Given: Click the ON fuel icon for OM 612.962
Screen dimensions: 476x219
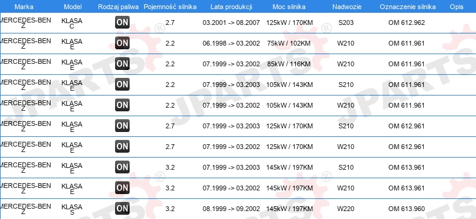Looking at the screenshot, I should [x=122, y=23].
